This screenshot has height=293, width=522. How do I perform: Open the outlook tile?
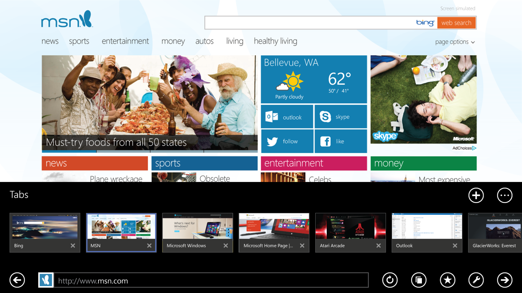tap(287, 117)
